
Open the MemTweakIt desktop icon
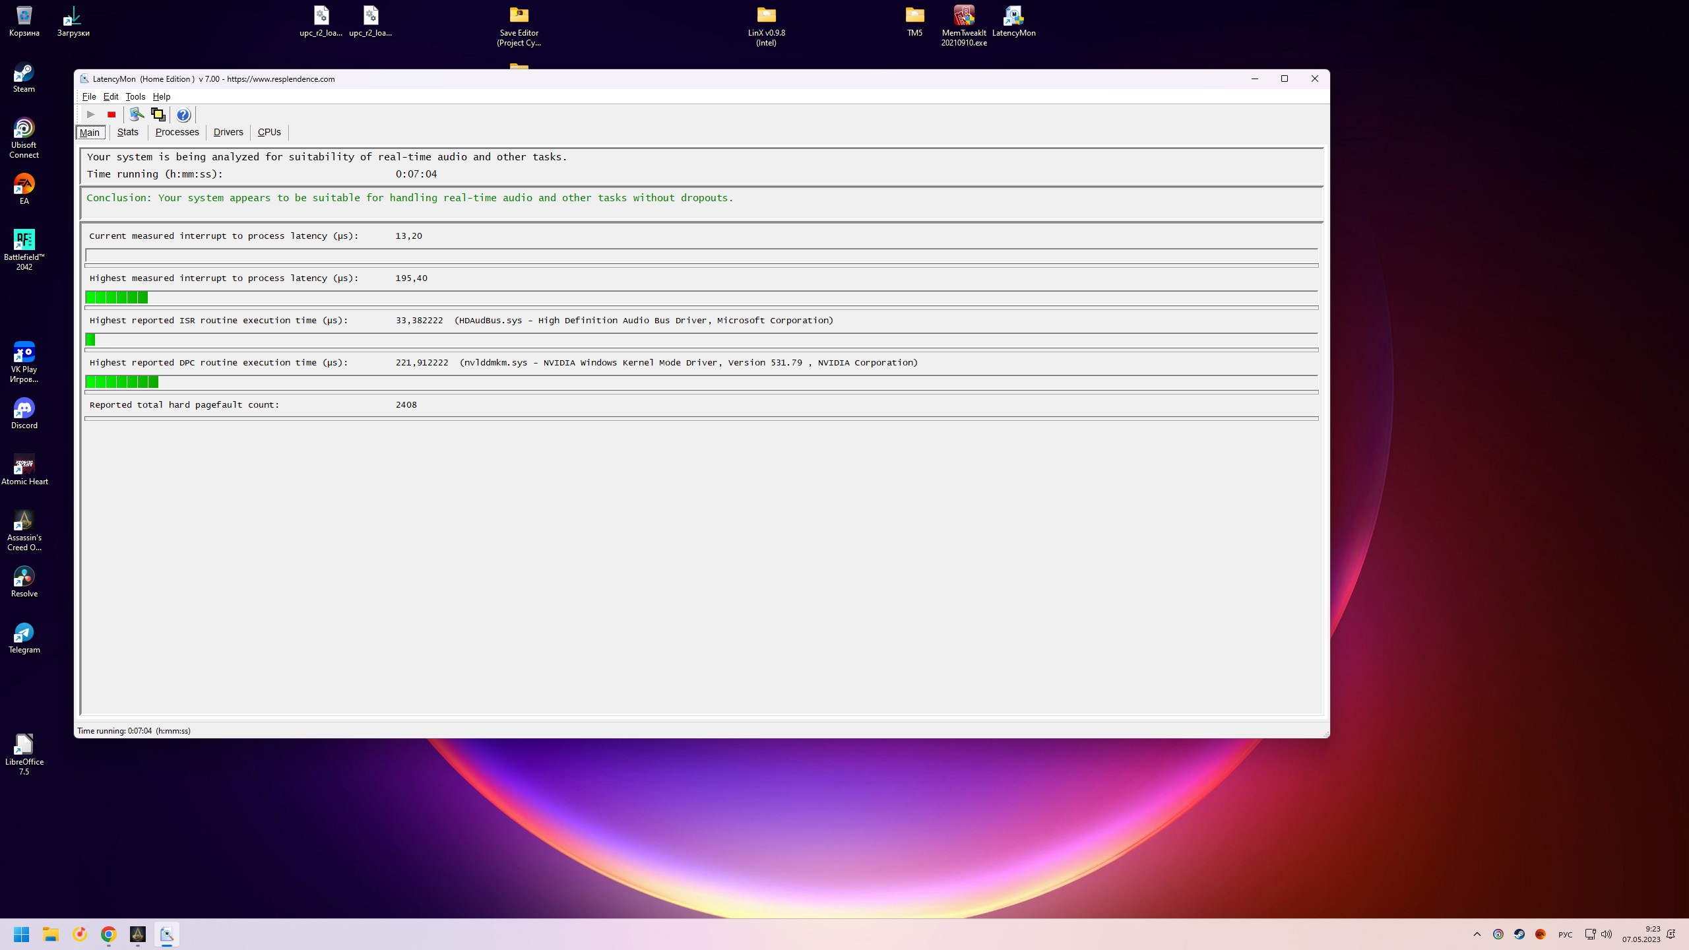click(964, 16)
